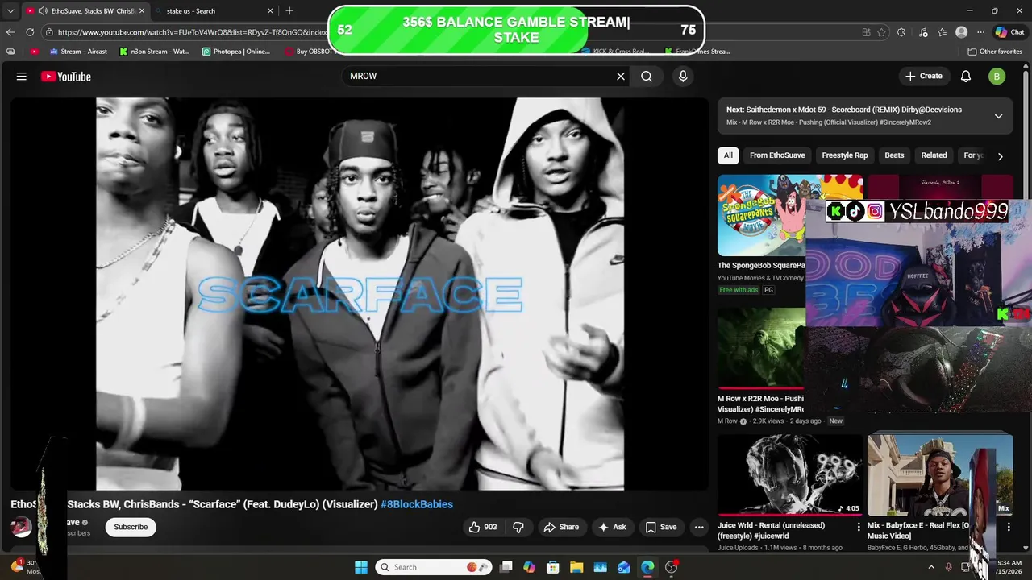
Task: Click the Create button
Action: tap(924, 76)
